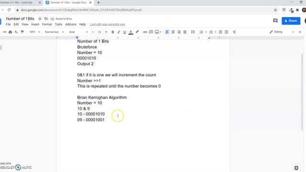Viewport: 306px width, 172px height.
Task: Open the Format menu
Action: [47, 24]
